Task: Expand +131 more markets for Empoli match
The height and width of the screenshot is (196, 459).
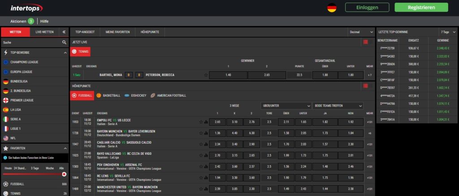Action: [369, 122]
